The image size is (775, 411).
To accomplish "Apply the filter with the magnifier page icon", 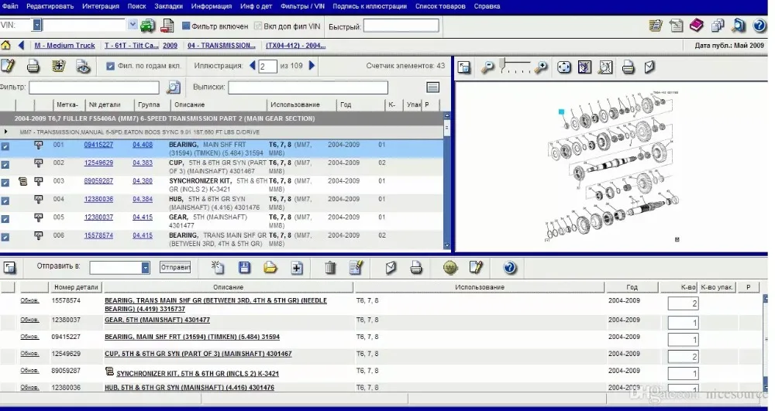I will tap(173, 87).
